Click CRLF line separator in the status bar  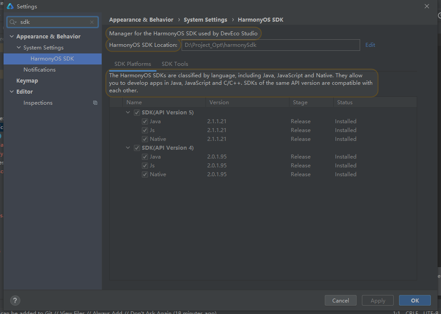412,312
